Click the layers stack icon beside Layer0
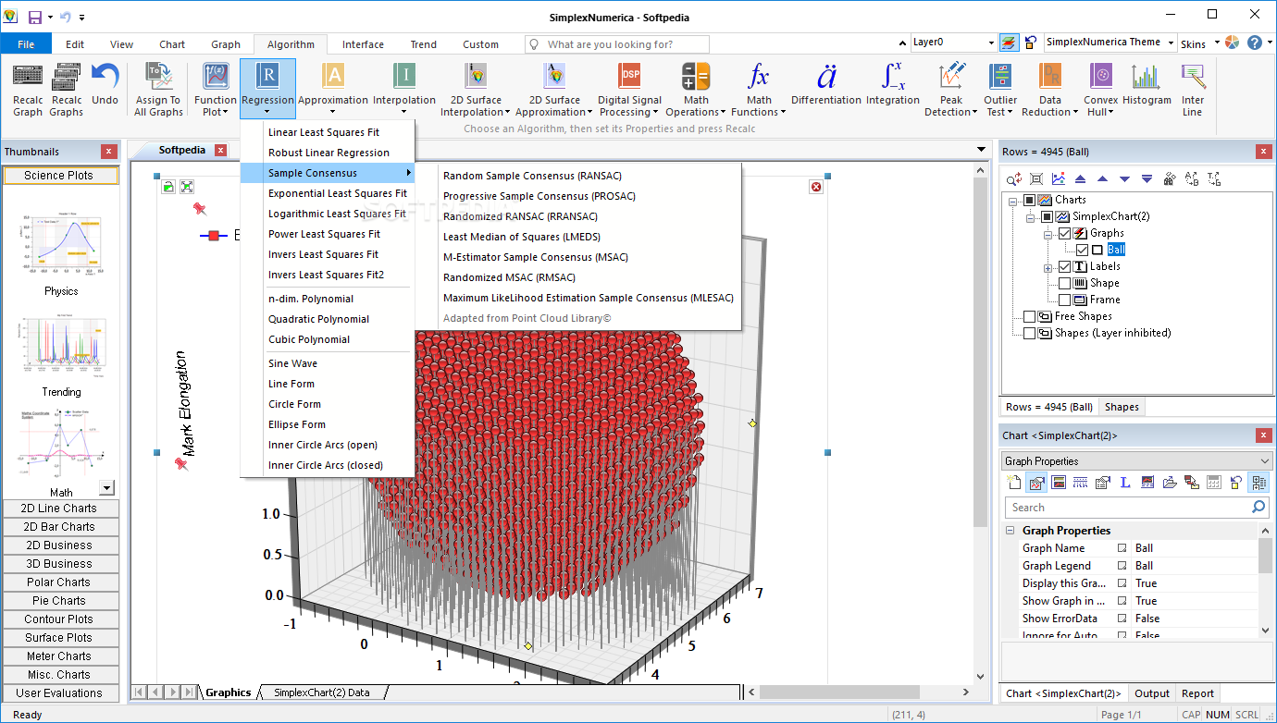This screenshot has height=723, width=1277. [1009, 43]
